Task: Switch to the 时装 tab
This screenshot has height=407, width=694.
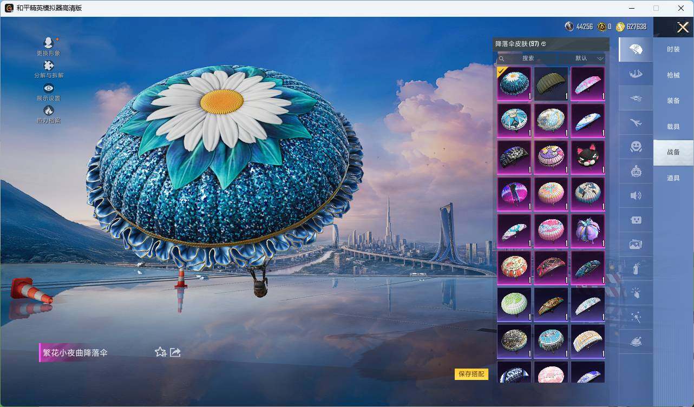Action: click(673, 49)
